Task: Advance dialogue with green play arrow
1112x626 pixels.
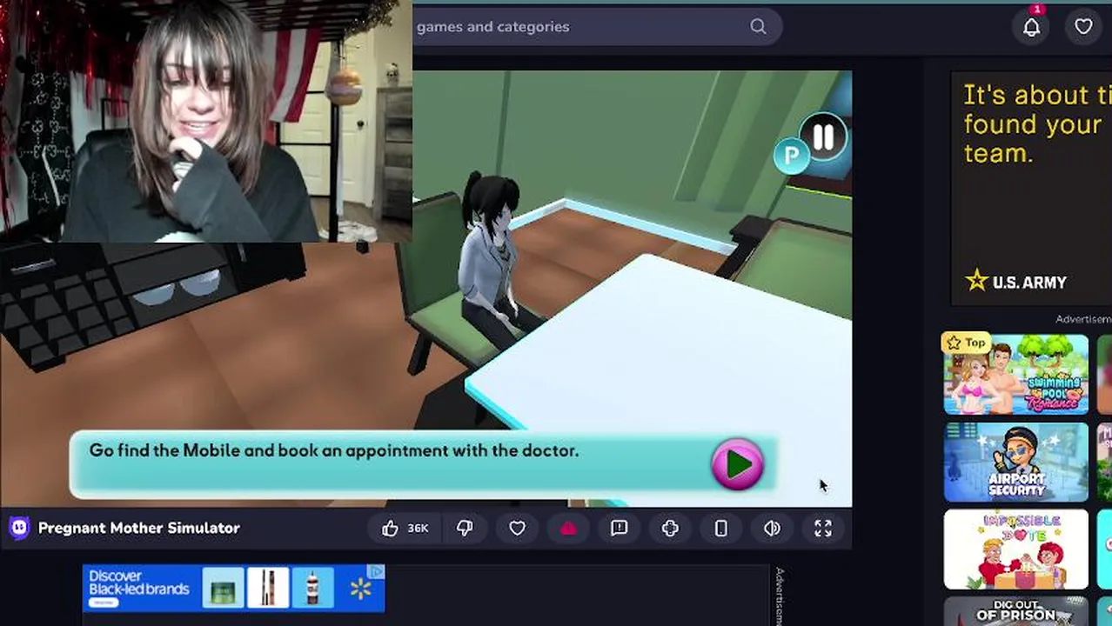Action: tap(738, 464)
